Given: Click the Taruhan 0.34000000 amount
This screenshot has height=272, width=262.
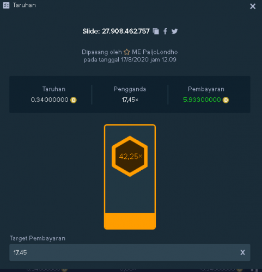Looking at the screenshot, I should (x=50, y=100).
